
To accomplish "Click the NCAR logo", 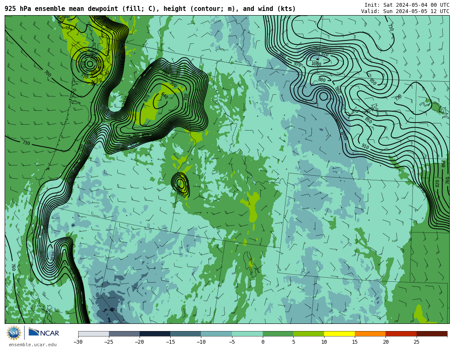I will coord(44,333).
